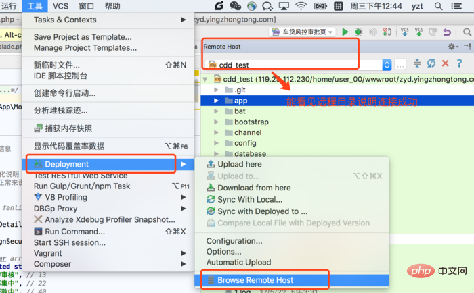Open the cdd_test server selector dropdown
Image resolution: width=474 pixels, height=293 pixels.
point(387,65)
